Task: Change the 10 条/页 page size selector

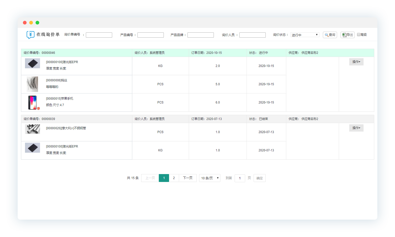Action: [210, 178]
